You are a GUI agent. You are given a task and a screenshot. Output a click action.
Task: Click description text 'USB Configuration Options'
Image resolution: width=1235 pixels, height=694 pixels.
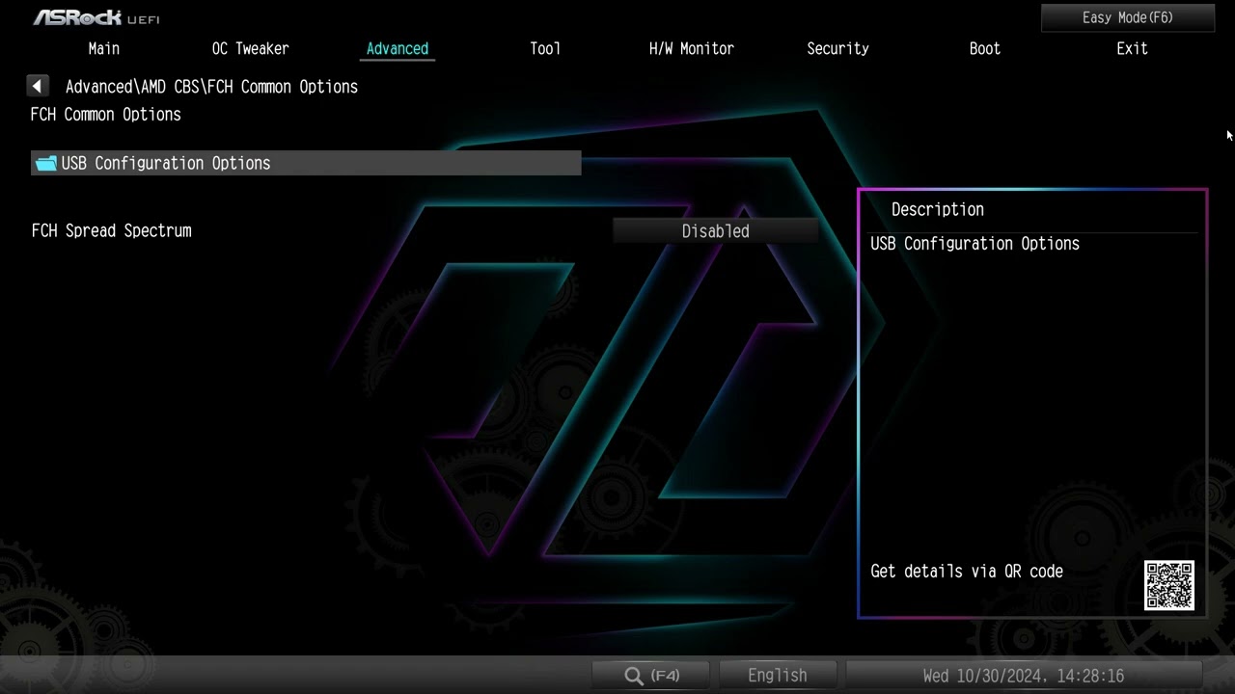[974, 244]
